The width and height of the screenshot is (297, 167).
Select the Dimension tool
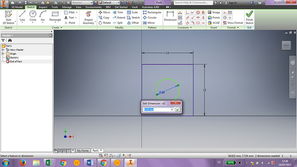[x=170, y=16]
